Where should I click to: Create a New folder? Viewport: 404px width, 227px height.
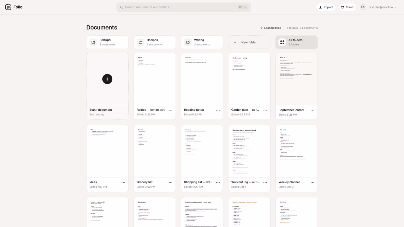pyautogui.click(x=249, y=42)
